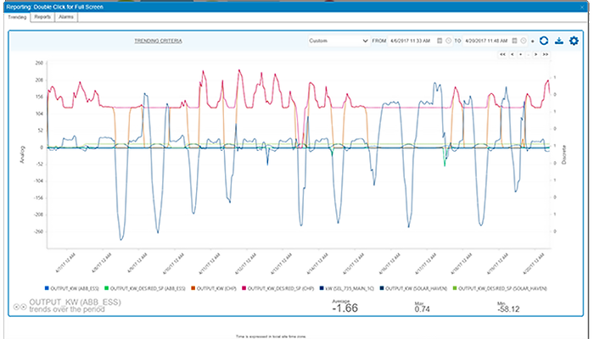Viewport: 594px width, 339px height.
Task: Switch to the Reports tab
Action: click(x=42, y=17)
